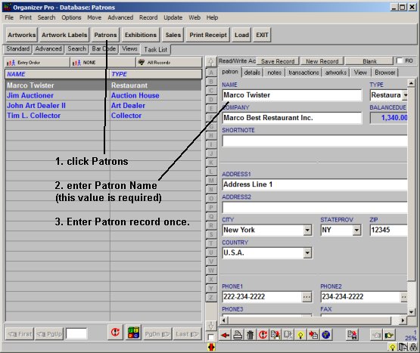
Task: Open the Advanced menu in menu bar
Action: (x=120, y=17)
